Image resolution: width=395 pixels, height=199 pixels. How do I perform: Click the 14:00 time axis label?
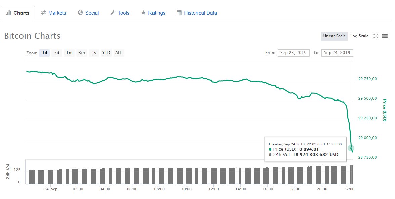tap(241, 189)
